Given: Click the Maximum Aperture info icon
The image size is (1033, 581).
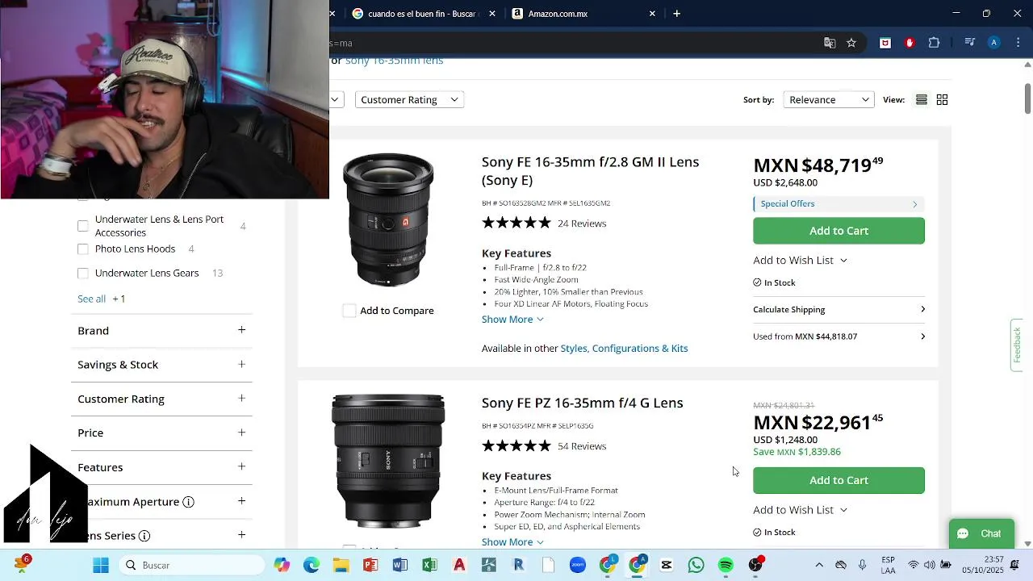Looking at the screenshot, I should [x=188, y=502].
